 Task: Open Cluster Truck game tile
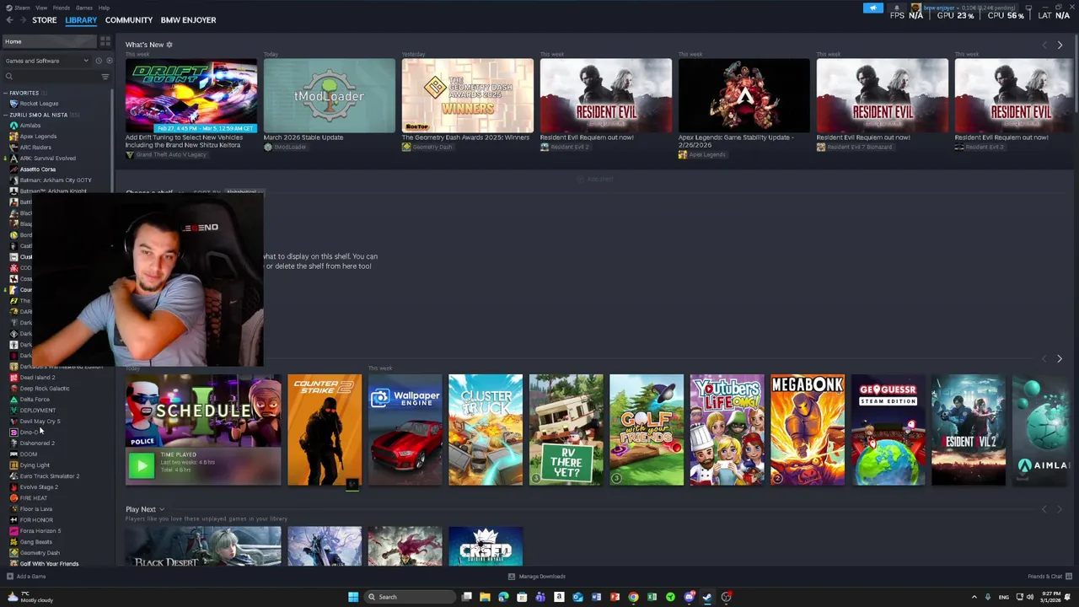pos(486,430)
